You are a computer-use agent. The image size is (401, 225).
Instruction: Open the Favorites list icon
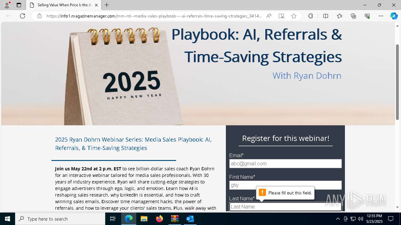340,16
